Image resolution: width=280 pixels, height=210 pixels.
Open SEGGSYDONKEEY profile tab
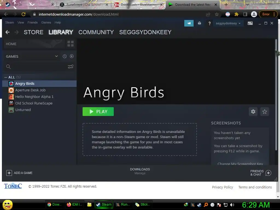145,32
